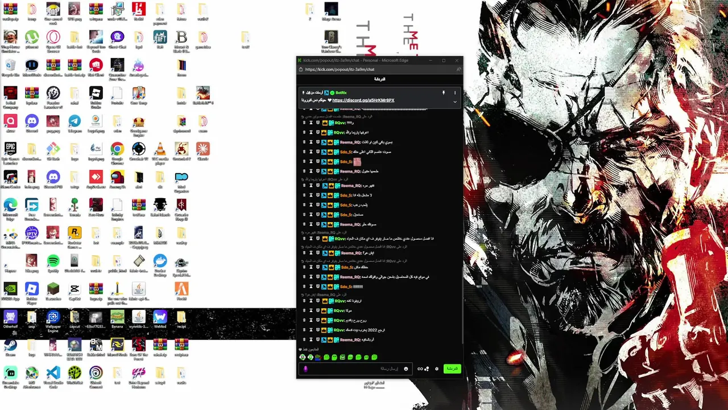The image size is (728, 410).
Task: Click Sdo_5 username on the emote image message
Action: [x=346, y=162]
